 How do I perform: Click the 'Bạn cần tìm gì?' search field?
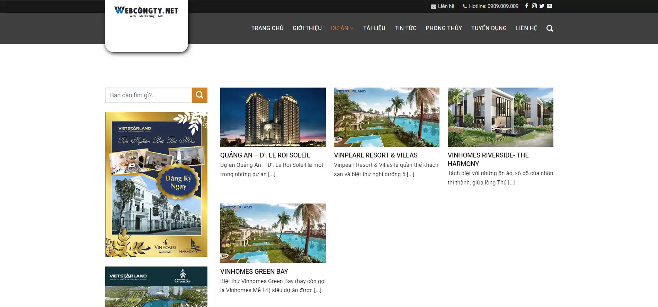click(x=149, y=95)
